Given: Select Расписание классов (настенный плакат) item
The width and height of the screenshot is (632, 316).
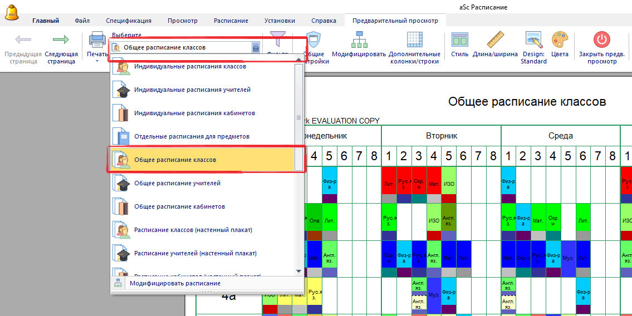Looking at the screenshot, I should click(193, 230).
